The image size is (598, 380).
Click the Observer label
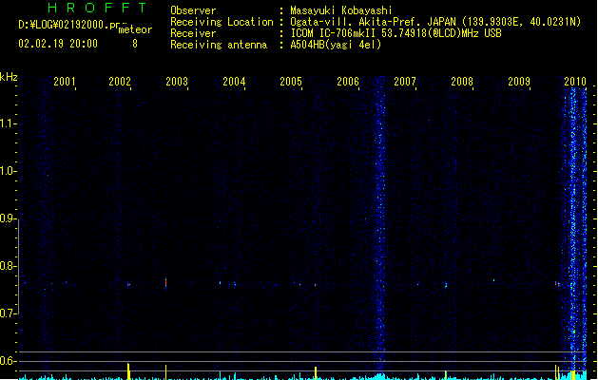193,10
